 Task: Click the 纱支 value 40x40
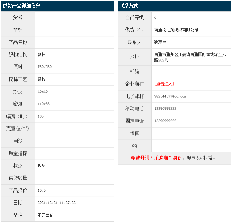pos(43,91)
